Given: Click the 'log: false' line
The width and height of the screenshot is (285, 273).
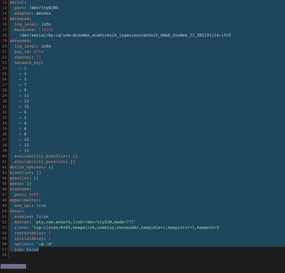Looking at the screenshot, I should tap(27, 250).
